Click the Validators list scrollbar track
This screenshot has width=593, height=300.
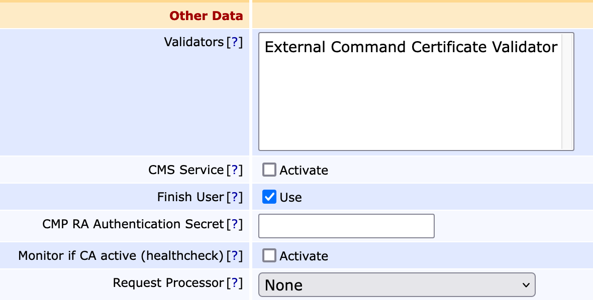pos(567,100)
